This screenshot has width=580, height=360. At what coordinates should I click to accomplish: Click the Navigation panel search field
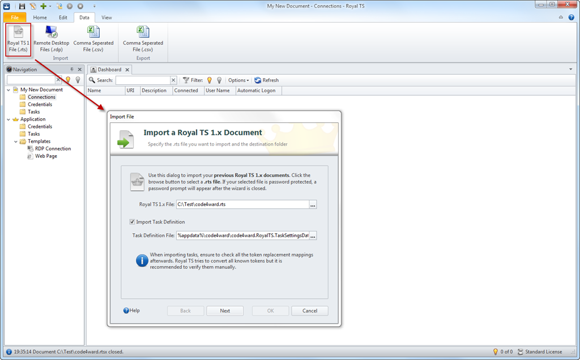pos(31,79)
